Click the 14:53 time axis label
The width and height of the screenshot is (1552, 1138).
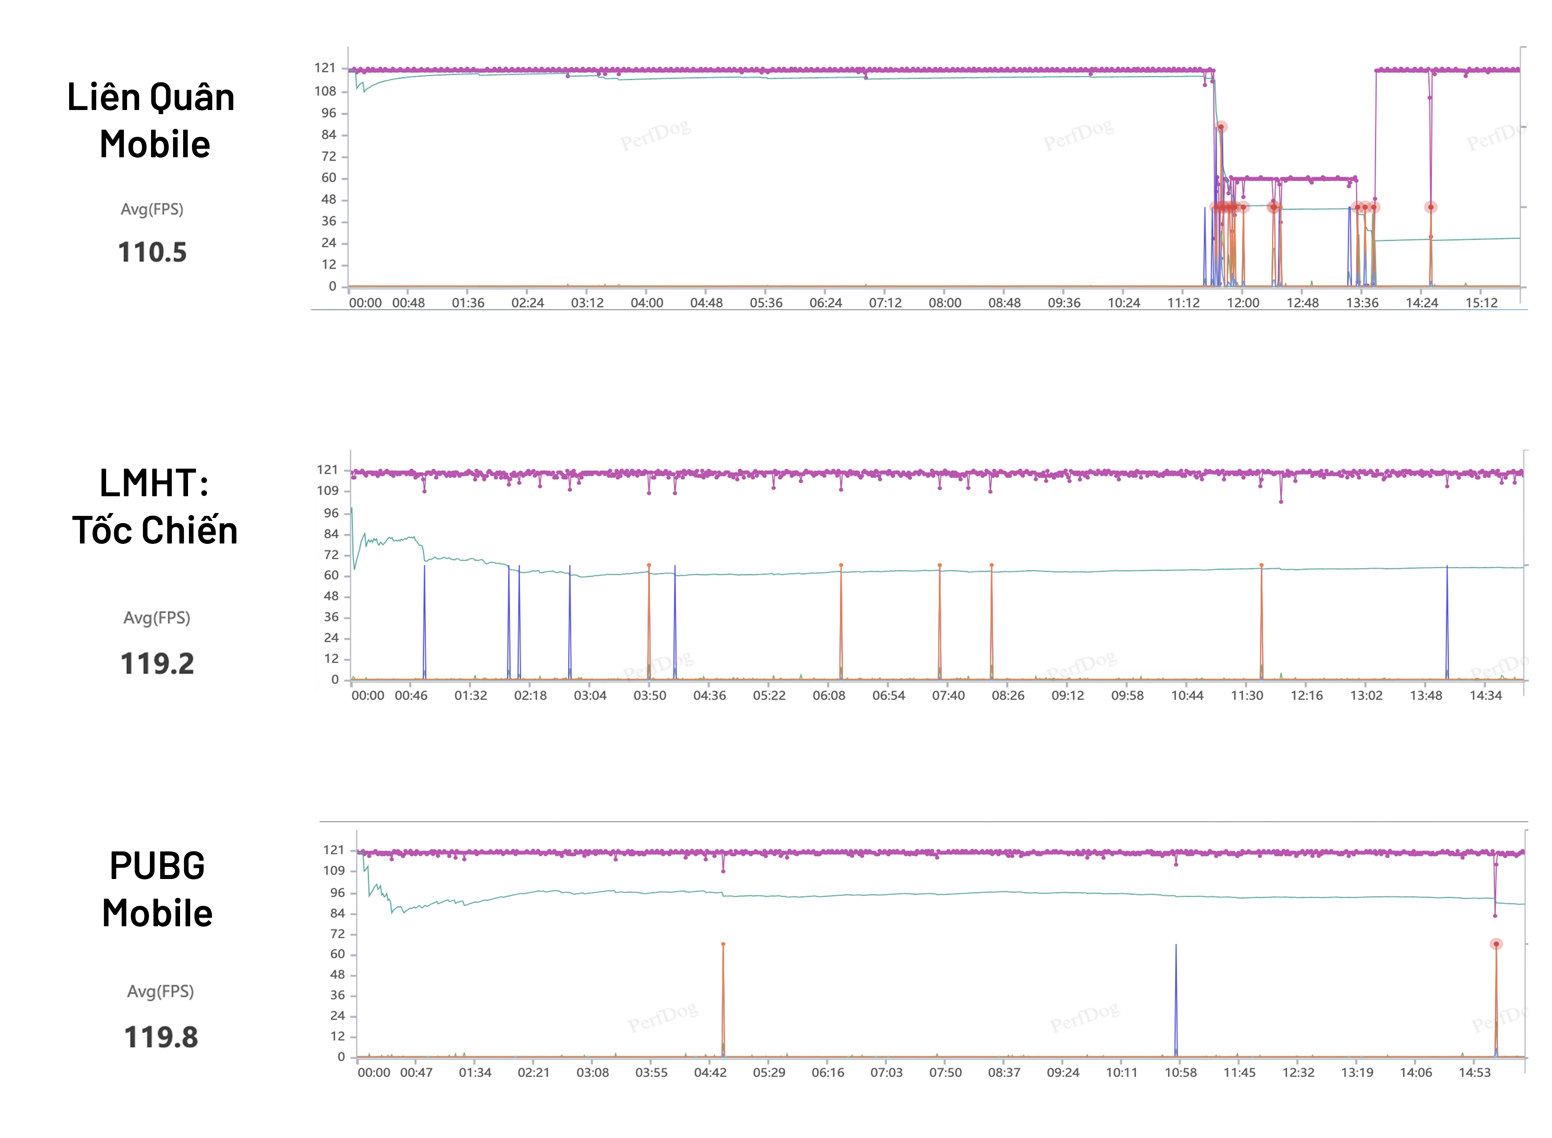click(x=1475, y=1073)
